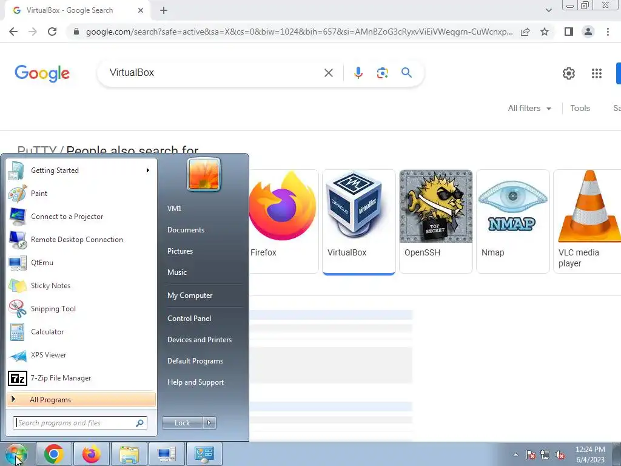Launch Remote Desktop Connection
Screen dimensions: 621x466
(81, 239)
